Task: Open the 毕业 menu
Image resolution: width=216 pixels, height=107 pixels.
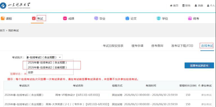Action: point(102,19)
